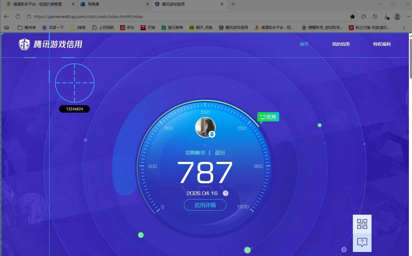412x256 pixels.
Task: Select the 我的信用 navigation menu item
Action: pos(341,44)
